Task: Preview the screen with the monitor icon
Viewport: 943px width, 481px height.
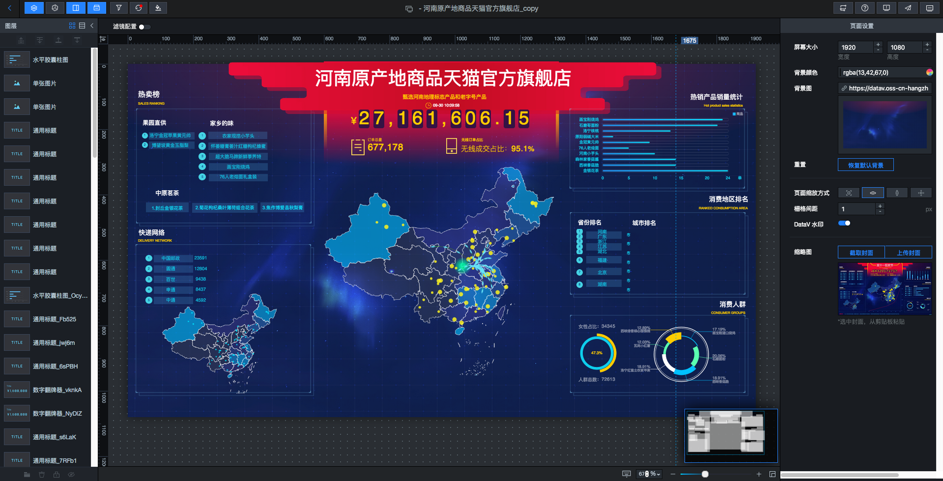Action: pyautogui.click(x=930, y=8)
